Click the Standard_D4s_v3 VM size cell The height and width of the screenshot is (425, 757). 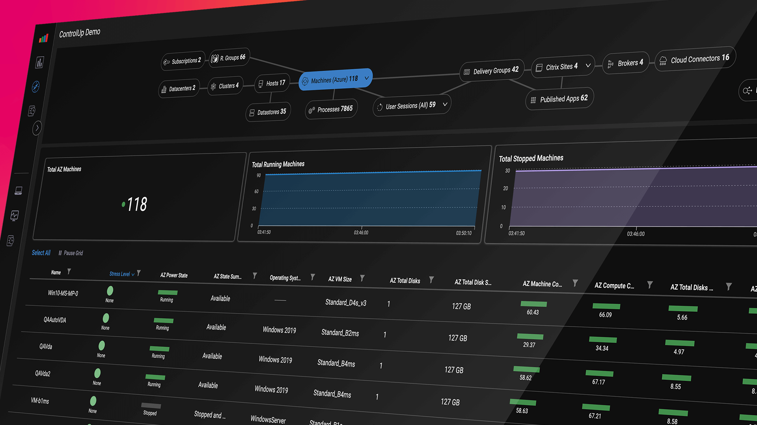point(346,302)
